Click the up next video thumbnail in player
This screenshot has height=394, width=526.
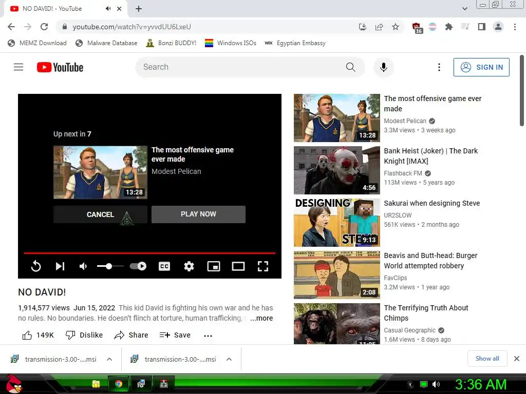click(100, 172)
